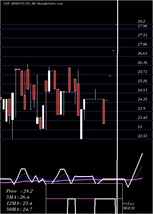Click the 27.51 price axis label
Viewport: 153px width, 214px height.
pyautogui.click(x=142, y=35)
